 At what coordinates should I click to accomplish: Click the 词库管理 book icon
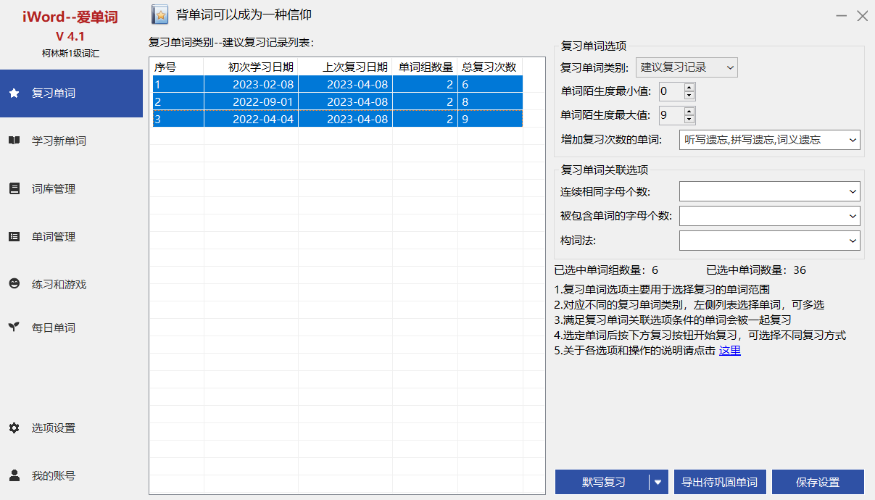(14, 189)
